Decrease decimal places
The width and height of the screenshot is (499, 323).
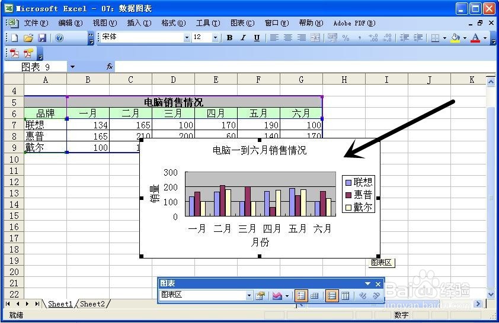[x=388, y=38]
